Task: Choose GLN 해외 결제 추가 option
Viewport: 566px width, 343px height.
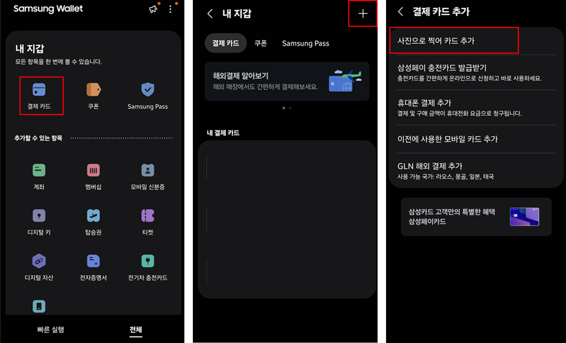Action: pos(476,171)
